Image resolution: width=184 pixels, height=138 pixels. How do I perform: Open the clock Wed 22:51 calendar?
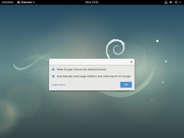[92, 2]
